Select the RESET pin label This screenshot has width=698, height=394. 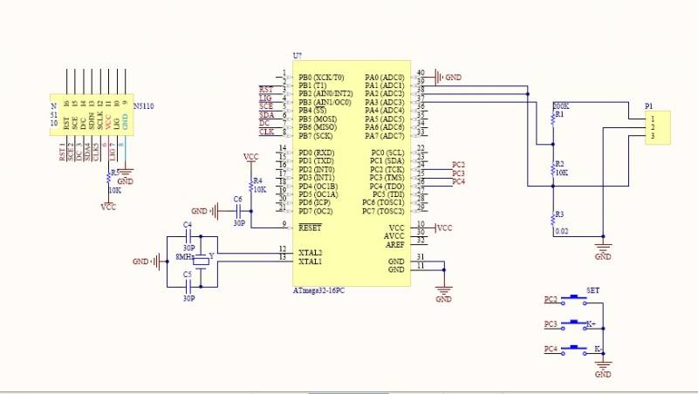click(310, 228)
